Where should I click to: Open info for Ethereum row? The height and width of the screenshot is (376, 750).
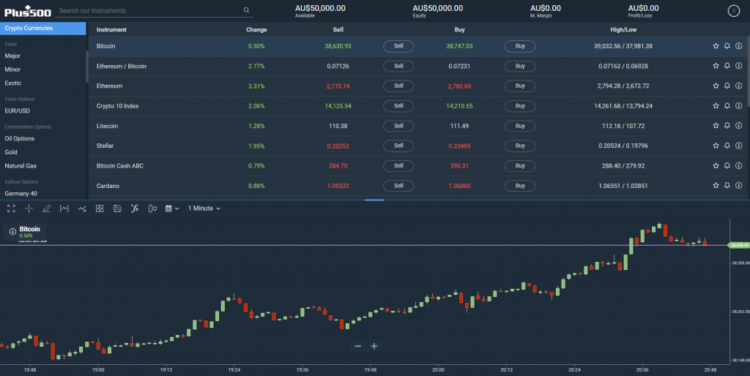pyautogui.click(x=738, y=86)
